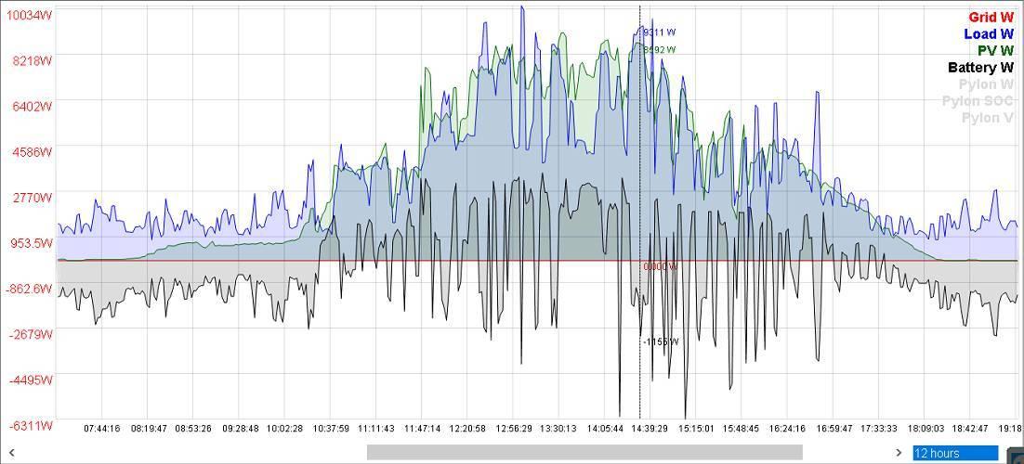Select the 12:56:29 time axis label

point(514,429)
